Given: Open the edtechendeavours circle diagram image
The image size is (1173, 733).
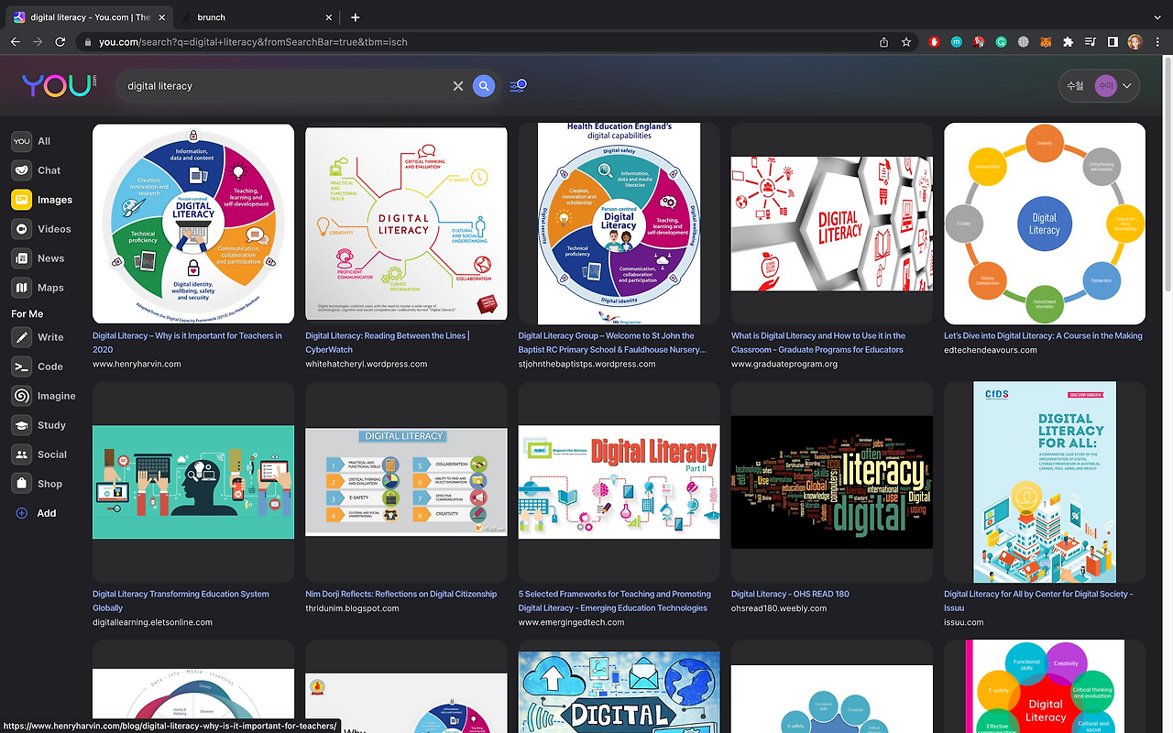Looking at the screenshot, I should point(1045,224).
